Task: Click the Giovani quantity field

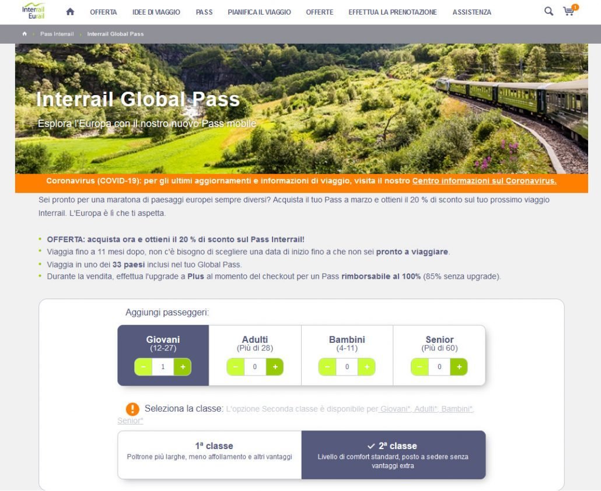Action: [163, 367]
